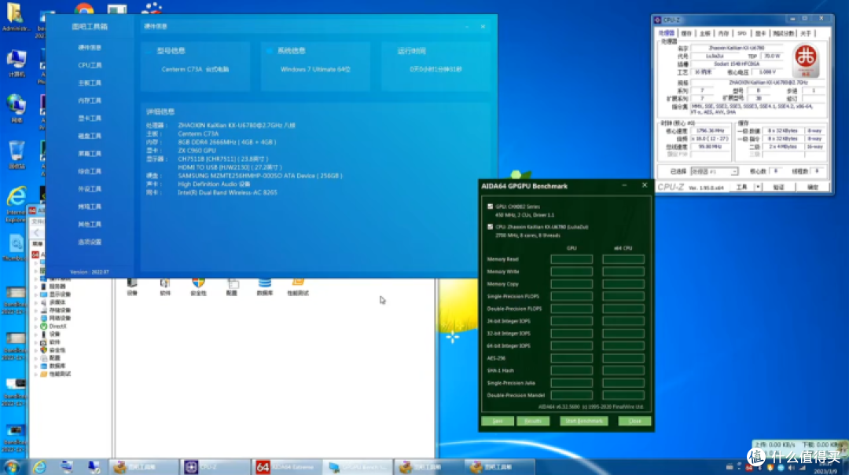Switch to AIDA64 Extreme taskbar button
The width and height of the screenshot is (849, 475).
coord(286,467)
